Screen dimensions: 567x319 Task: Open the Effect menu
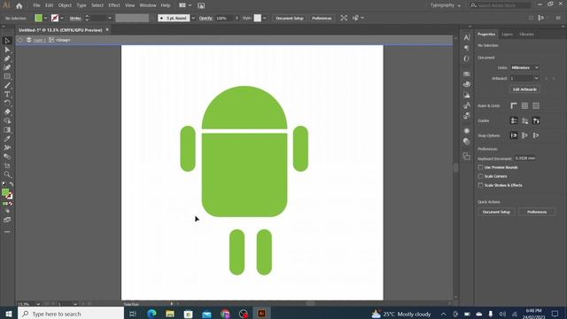114,5
